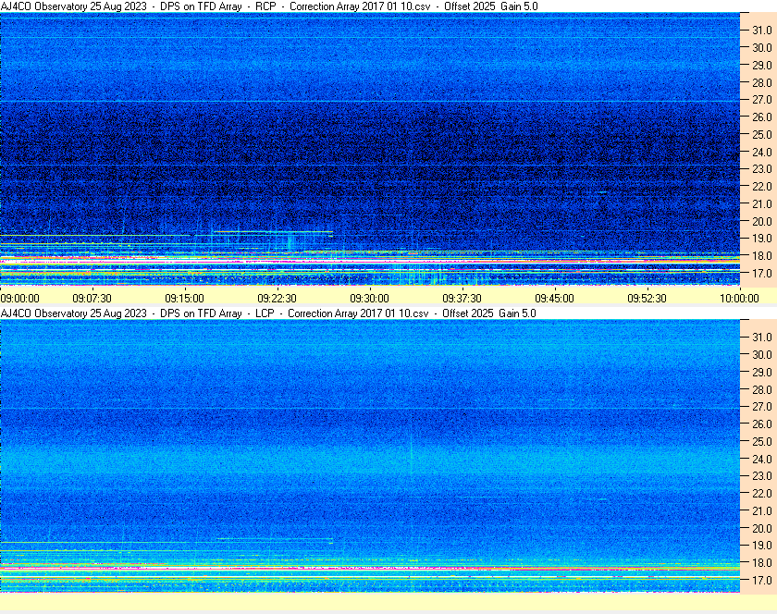Click the 31.0 frequency label in RCP chart
The height and width of the screenshot is (614, 777).
point(762,31)
